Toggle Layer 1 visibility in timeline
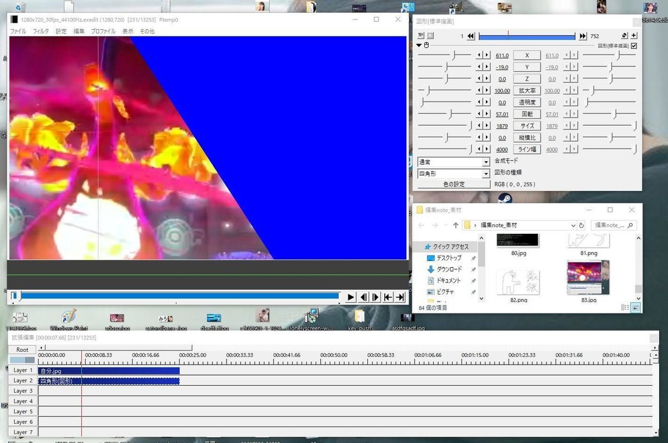 tap(23, 370)
